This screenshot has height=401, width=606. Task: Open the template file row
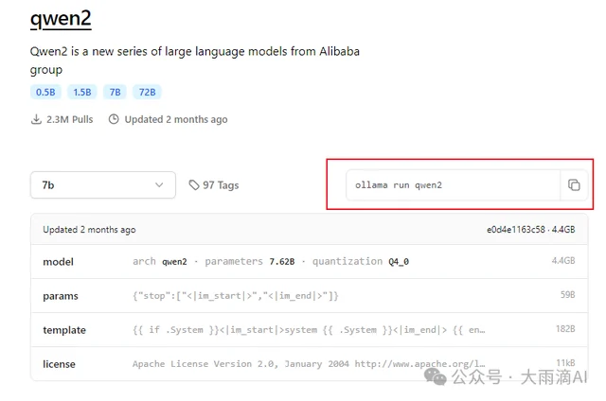coord(310,330)
